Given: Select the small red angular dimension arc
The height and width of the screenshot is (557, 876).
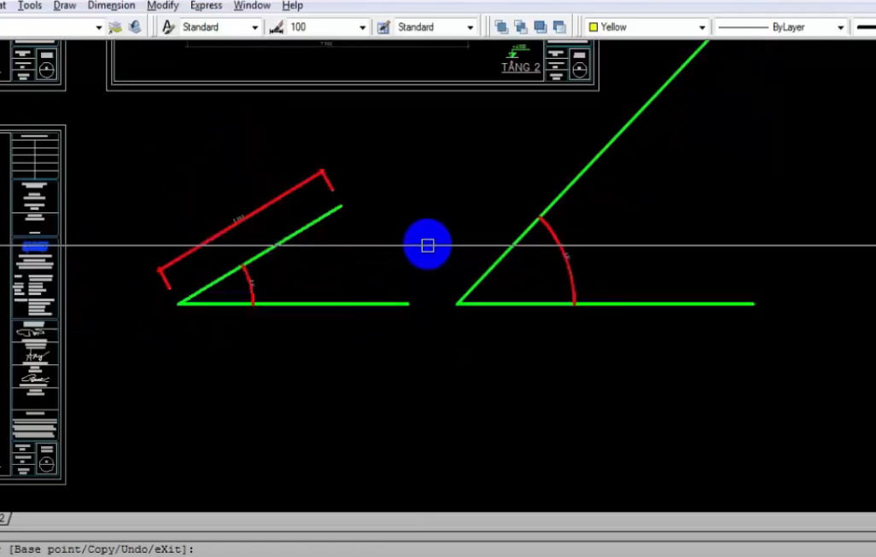Looking at the screenshot, I should [x=249, y=284].
